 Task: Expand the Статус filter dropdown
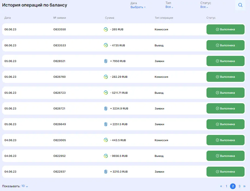204,7
